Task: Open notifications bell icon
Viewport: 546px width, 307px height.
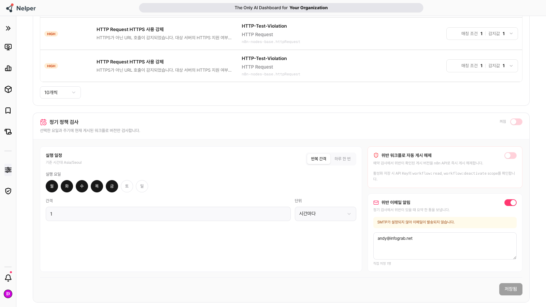Action: tap(8, 278)
